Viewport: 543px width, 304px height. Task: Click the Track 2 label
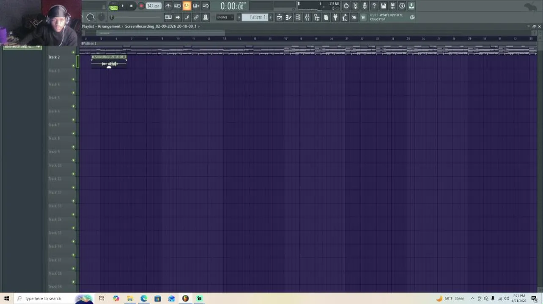click(54, 57)
